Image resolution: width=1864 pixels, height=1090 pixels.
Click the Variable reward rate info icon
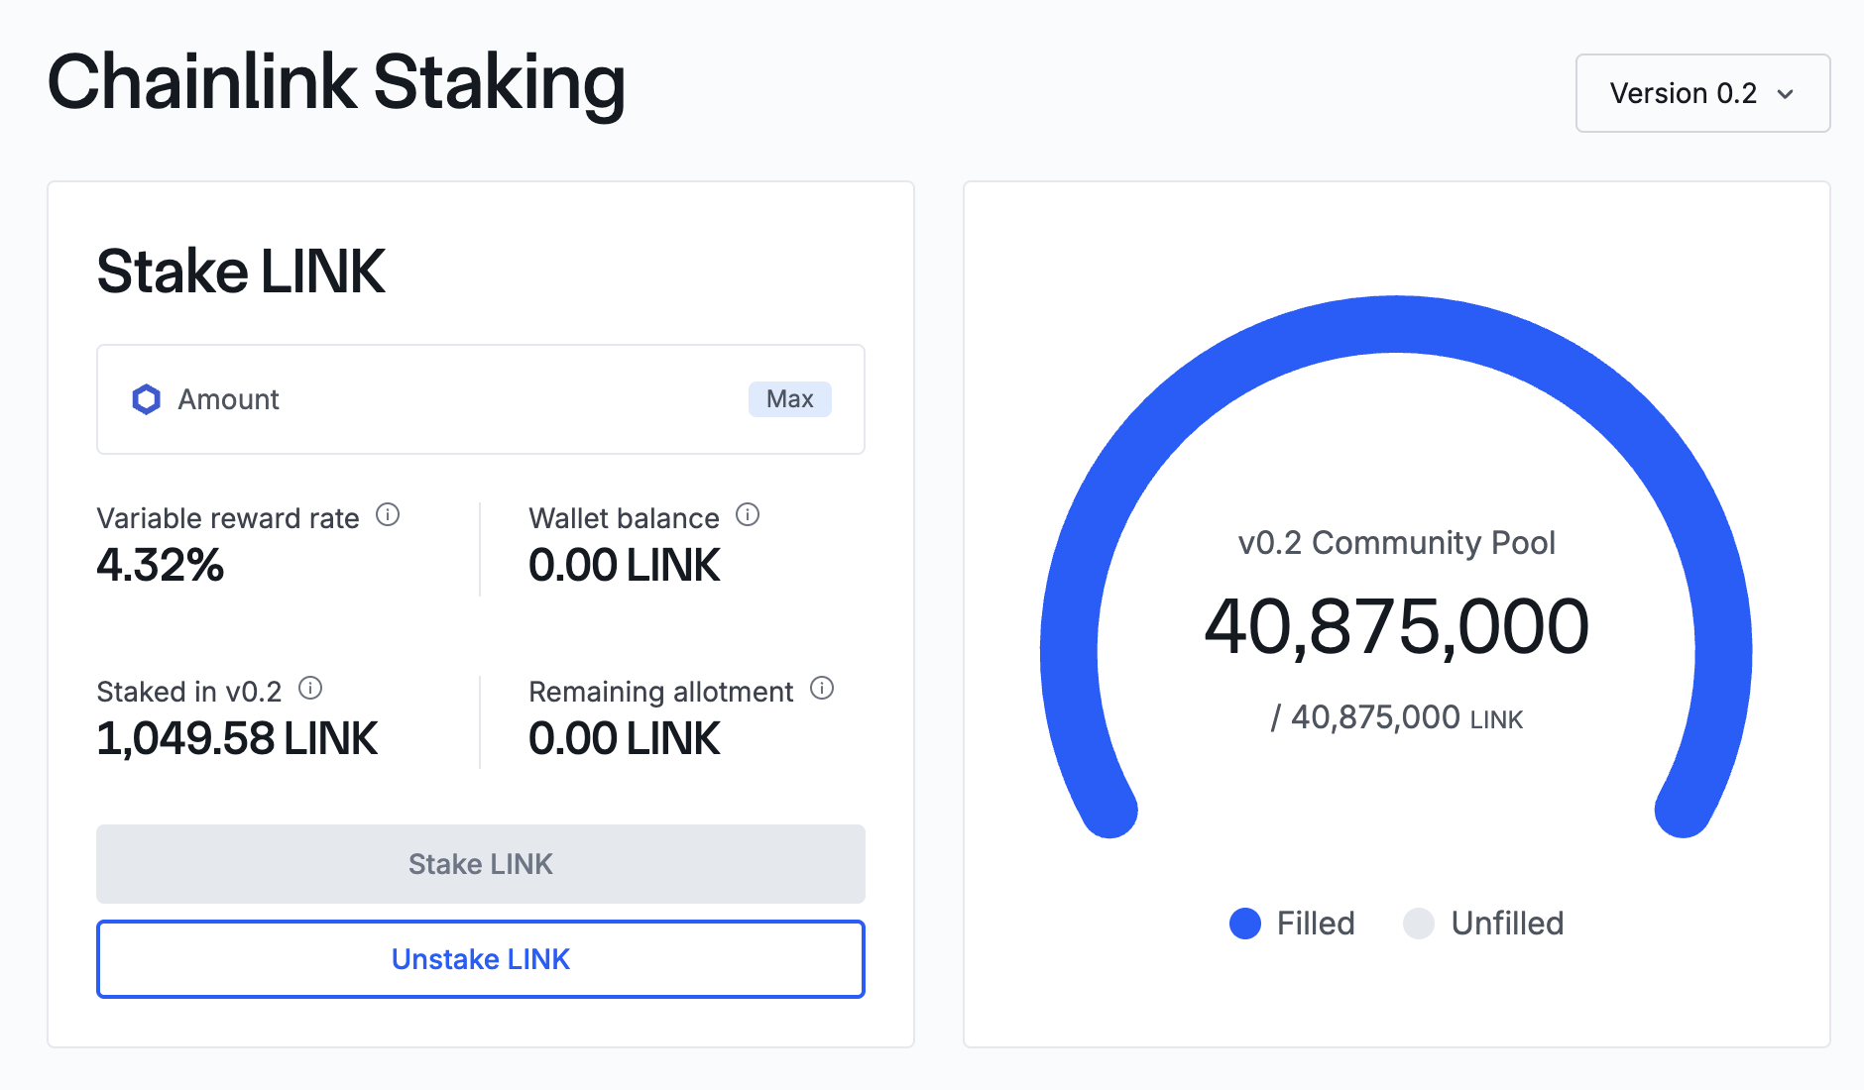click(388, 515)
